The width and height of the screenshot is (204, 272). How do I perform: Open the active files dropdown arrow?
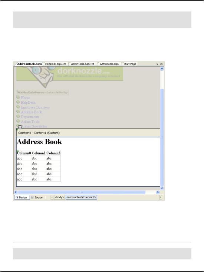[x=157, y=64]
